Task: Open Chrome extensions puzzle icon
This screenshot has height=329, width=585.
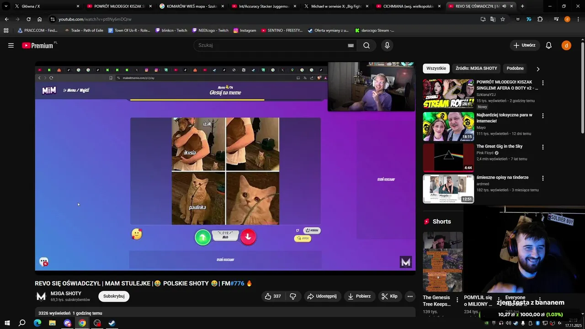Action: [540, 19]
